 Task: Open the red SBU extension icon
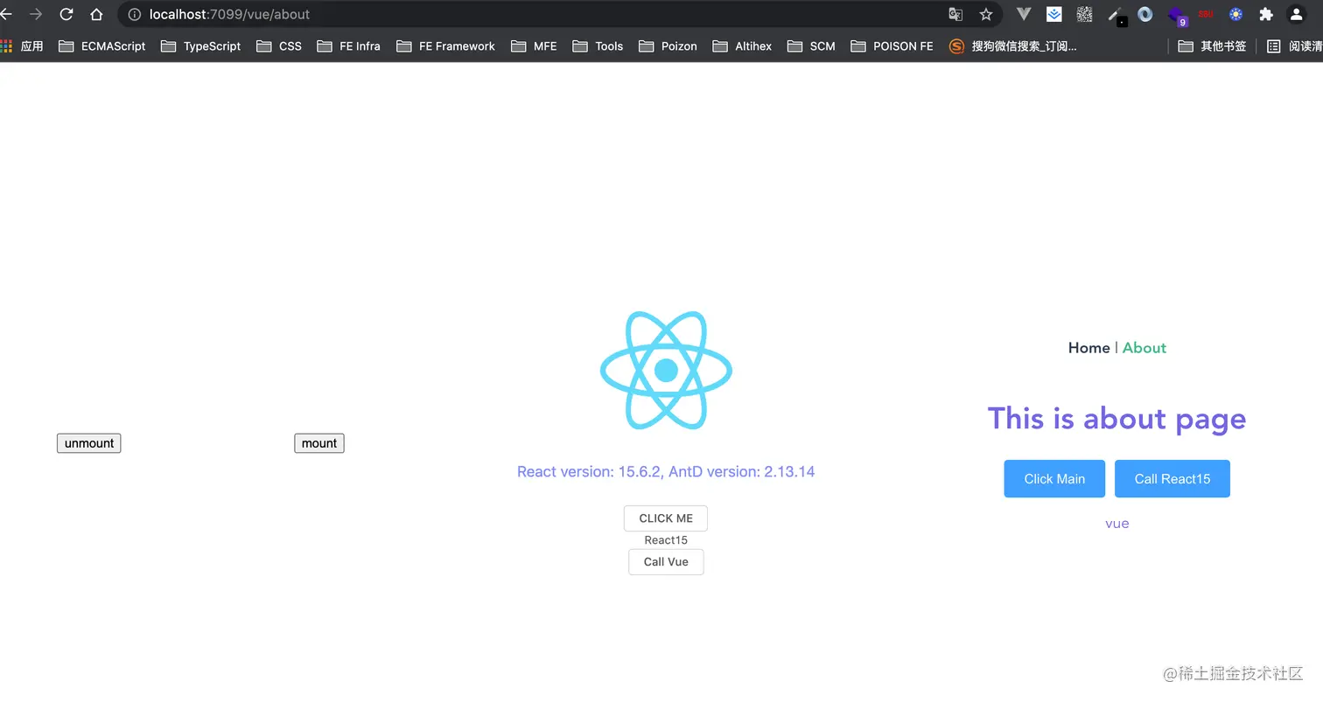pyautogui.click(x=1206, y=14)
